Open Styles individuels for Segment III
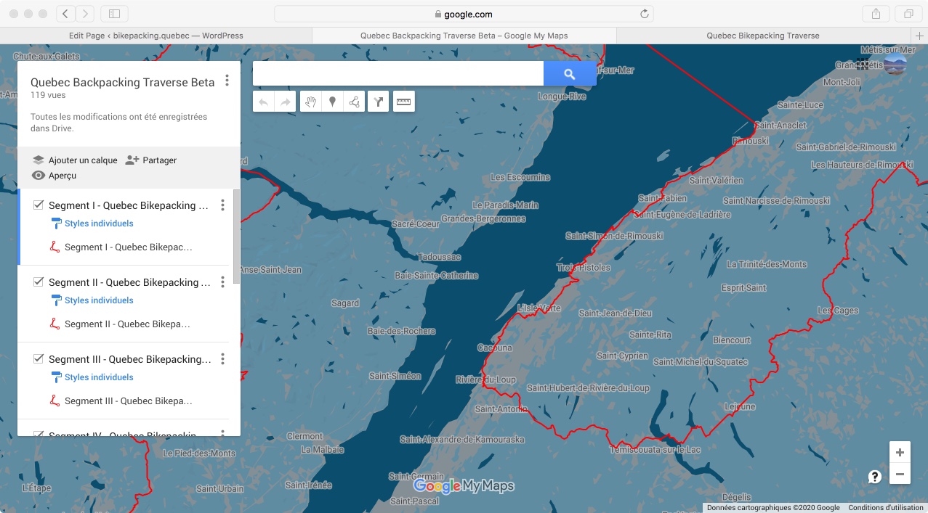This screenshot has width=928, height=513. pos(99,377)
